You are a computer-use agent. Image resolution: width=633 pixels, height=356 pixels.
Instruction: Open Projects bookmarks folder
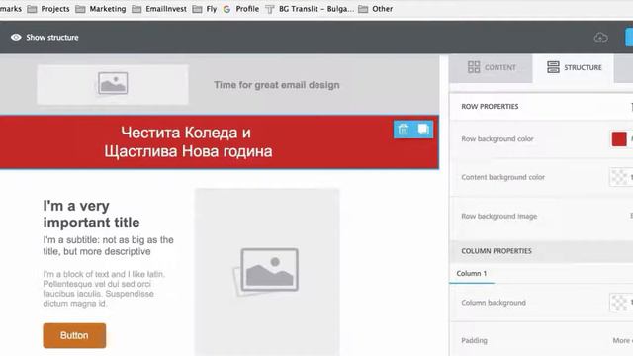(48, 9)
